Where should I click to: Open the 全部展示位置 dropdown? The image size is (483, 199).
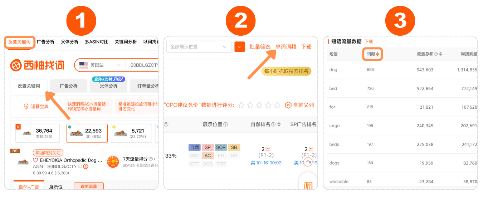point(199,47)
